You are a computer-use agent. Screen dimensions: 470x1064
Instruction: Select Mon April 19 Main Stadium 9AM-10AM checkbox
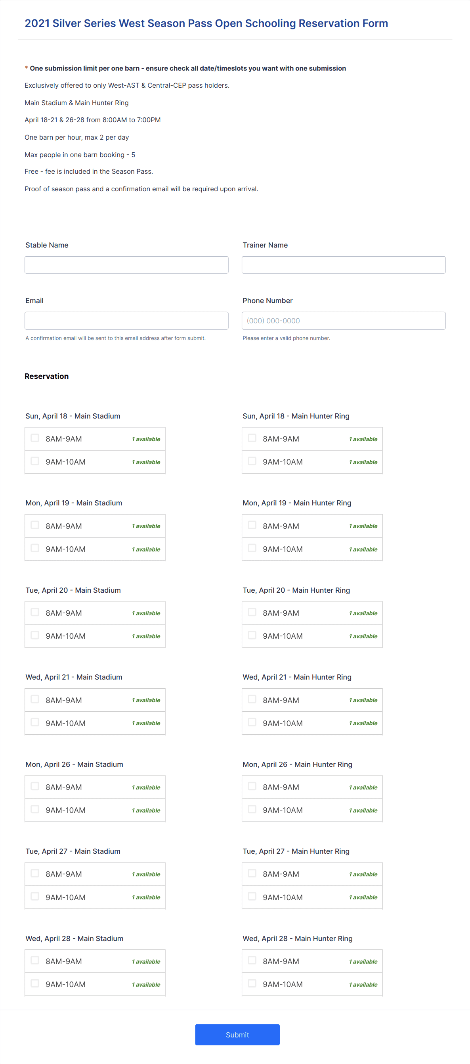tap(35, 548)
